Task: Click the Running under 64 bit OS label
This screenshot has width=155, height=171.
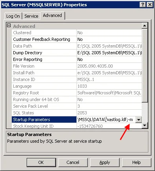Action: coord(44,99)
